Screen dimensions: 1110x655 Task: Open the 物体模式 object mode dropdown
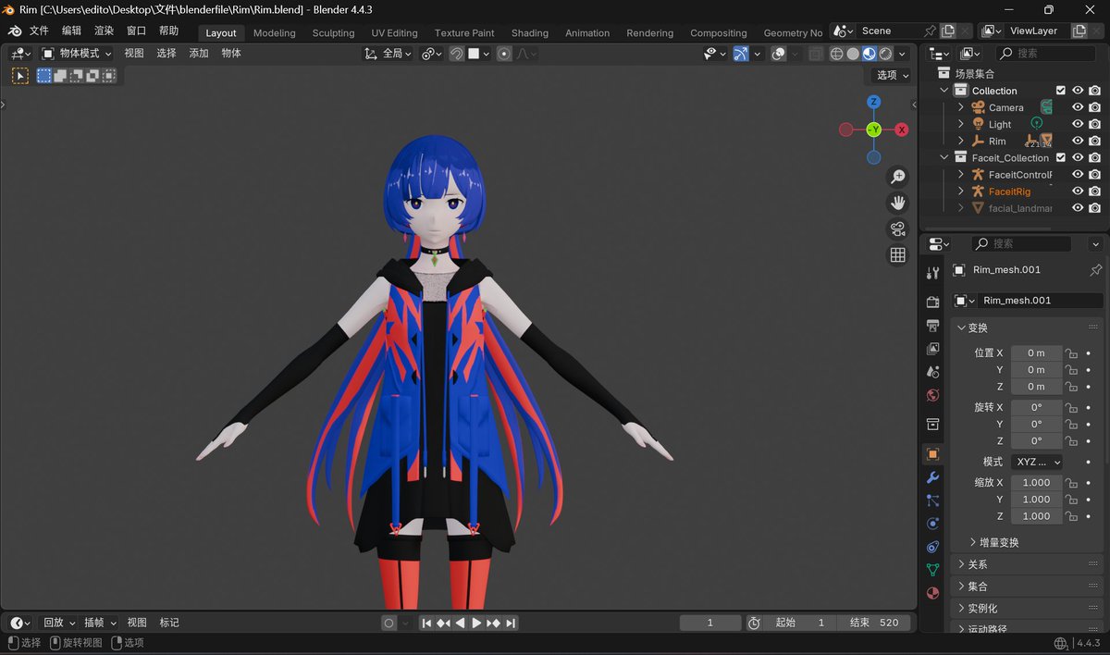tap(77, 54)
